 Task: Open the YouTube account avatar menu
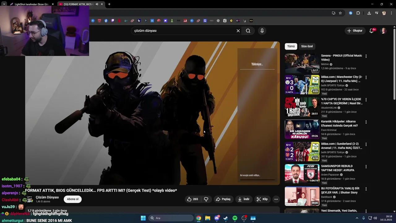384,31
